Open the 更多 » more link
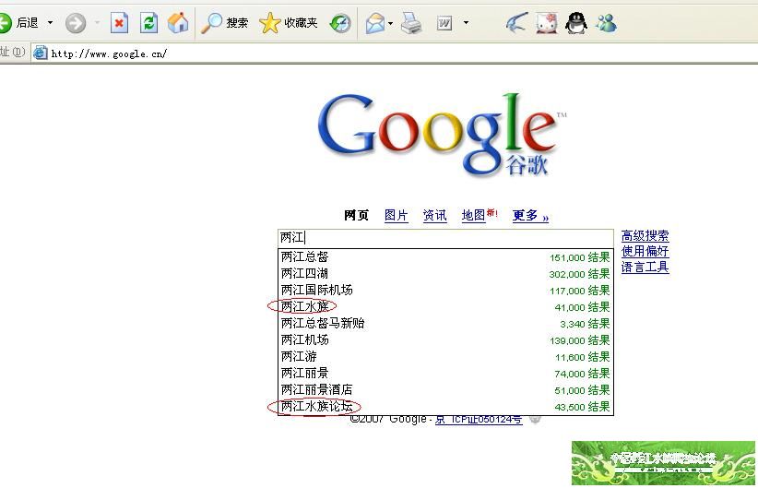 (530, 215)
